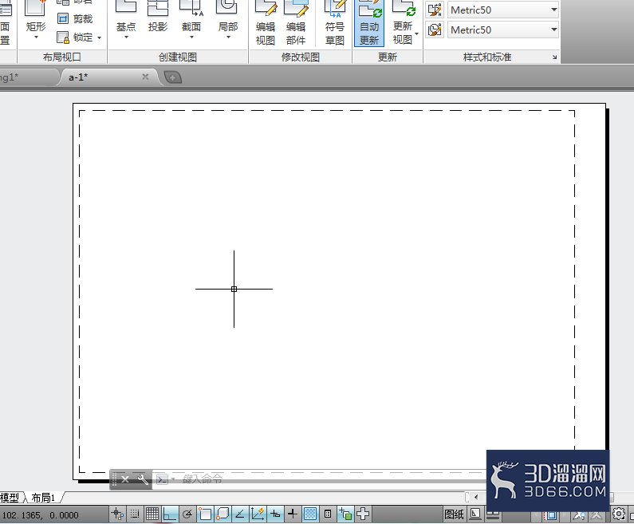Expand the 锁定 lock dropdown arrow
Screen dimensions: 634x524
coord(99,37)
